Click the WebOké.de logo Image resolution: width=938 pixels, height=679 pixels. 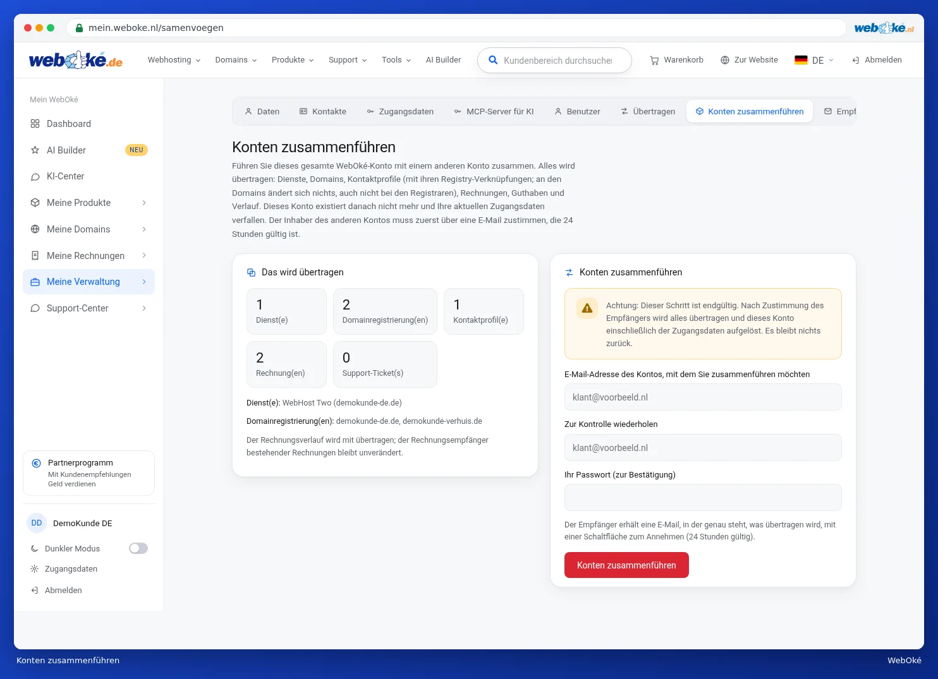(x=76, y=60)
